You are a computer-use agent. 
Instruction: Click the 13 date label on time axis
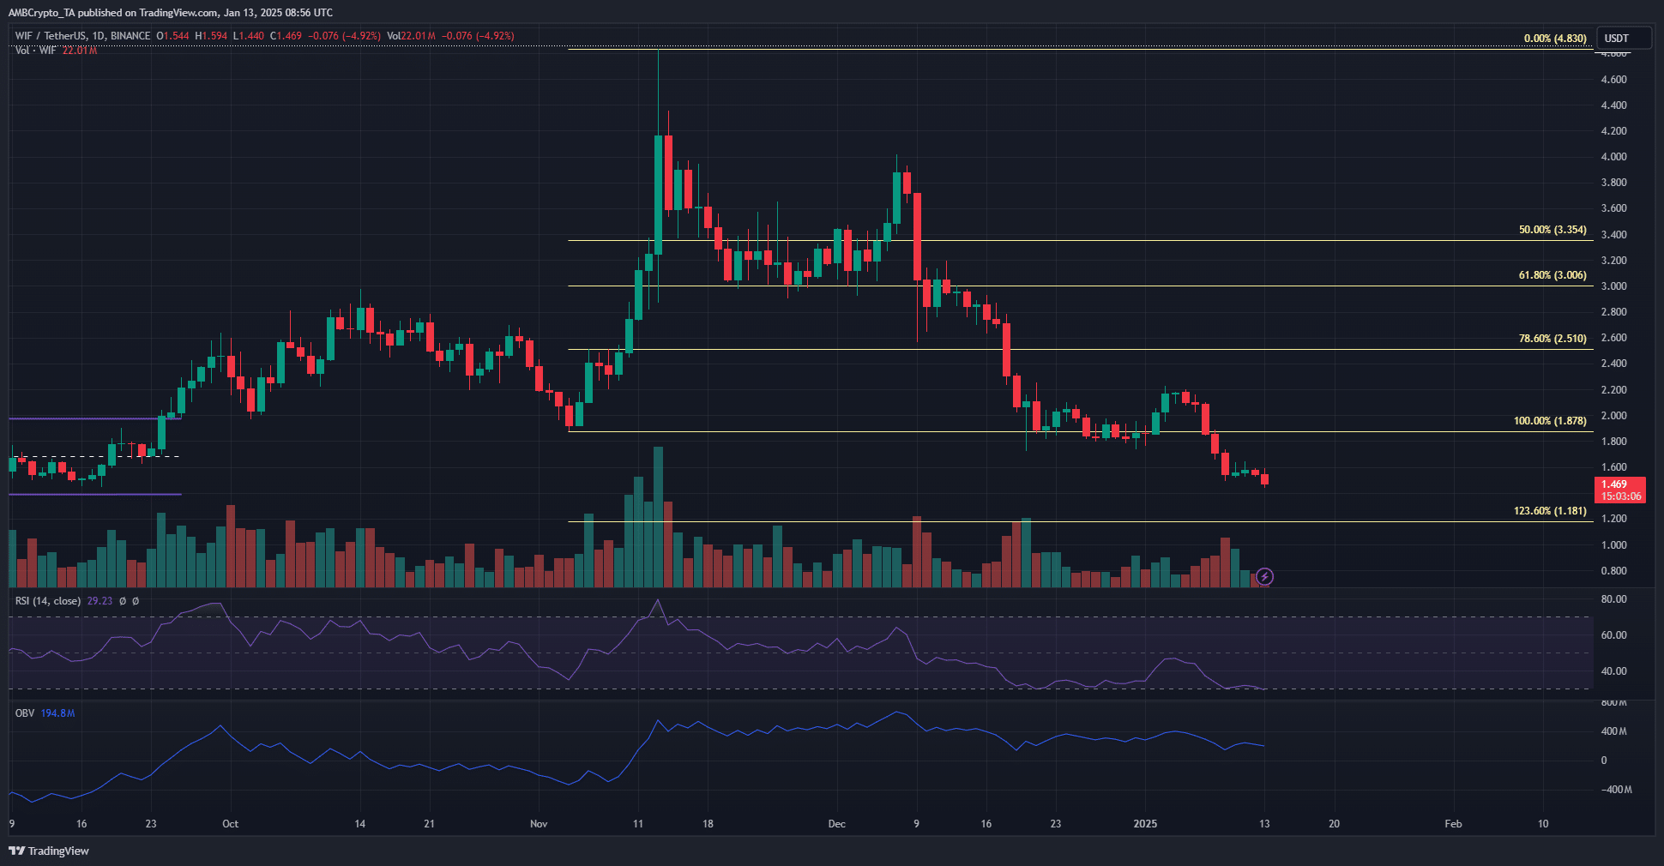point(1264,824)
